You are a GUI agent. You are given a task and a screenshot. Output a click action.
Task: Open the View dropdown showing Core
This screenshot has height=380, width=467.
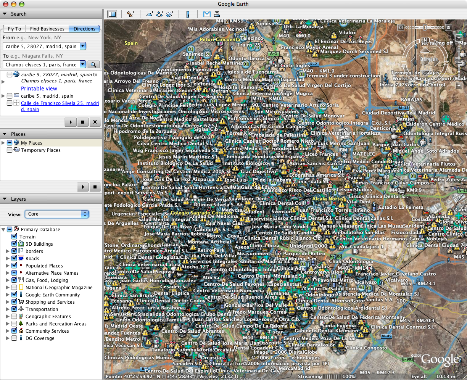click(56, 214)
